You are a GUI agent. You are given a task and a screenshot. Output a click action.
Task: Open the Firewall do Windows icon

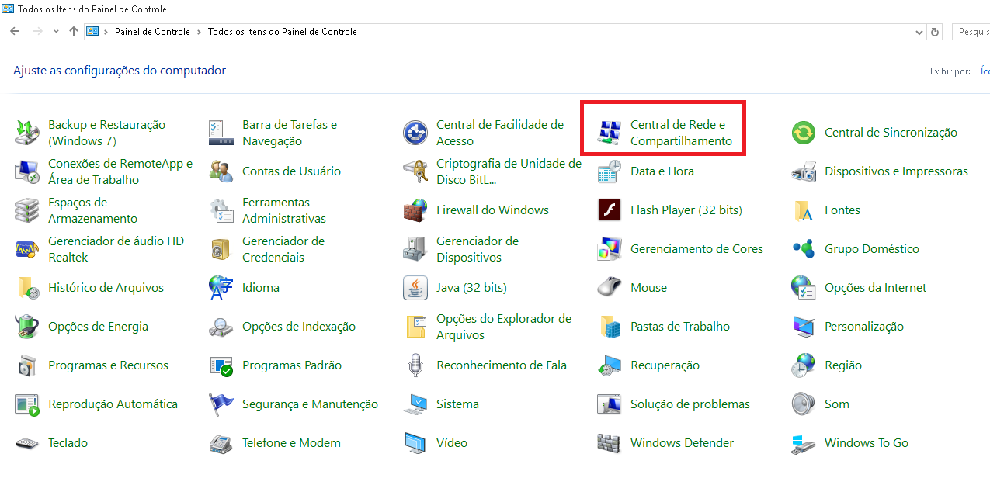point(415,210)
